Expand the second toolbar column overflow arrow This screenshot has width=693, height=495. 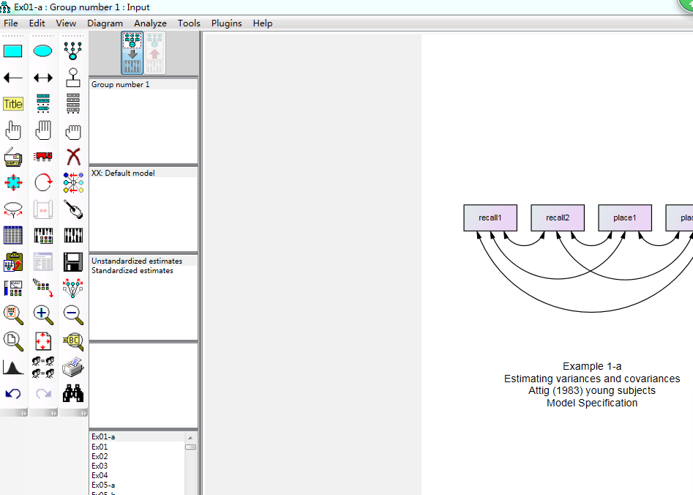click(x=53, y=413)
